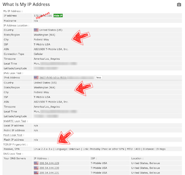
Task: Click the flag icon beside 208.54.144.231
Action: point(36,173)
